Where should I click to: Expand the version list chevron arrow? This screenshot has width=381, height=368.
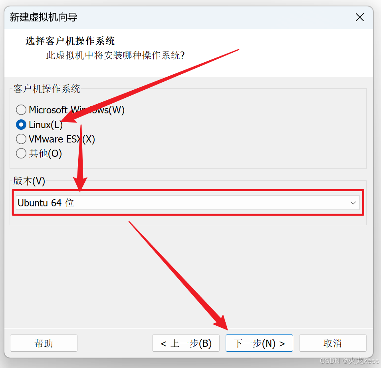pos(353,203)
